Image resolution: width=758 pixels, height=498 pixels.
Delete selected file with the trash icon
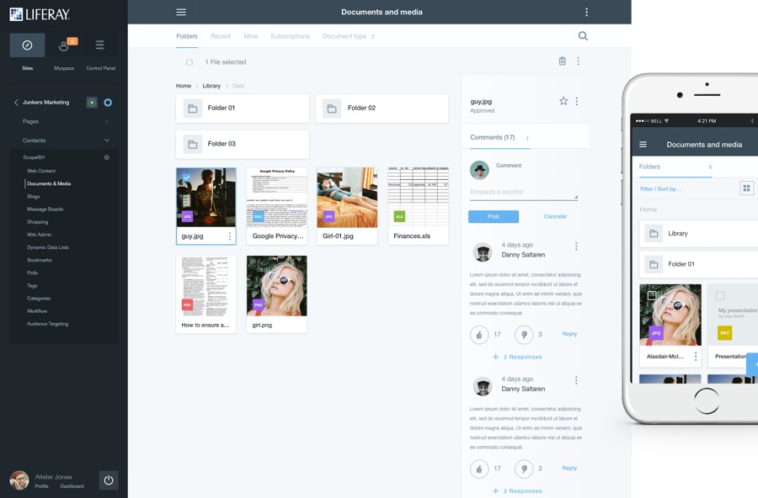click(563, 61)
